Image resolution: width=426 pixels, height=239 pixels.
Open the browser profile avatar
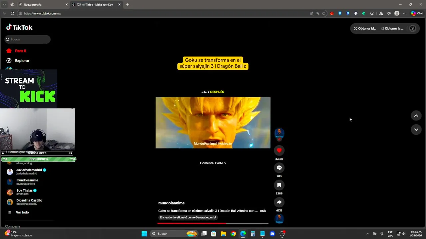pyautogui.click(x=397, y=13)
